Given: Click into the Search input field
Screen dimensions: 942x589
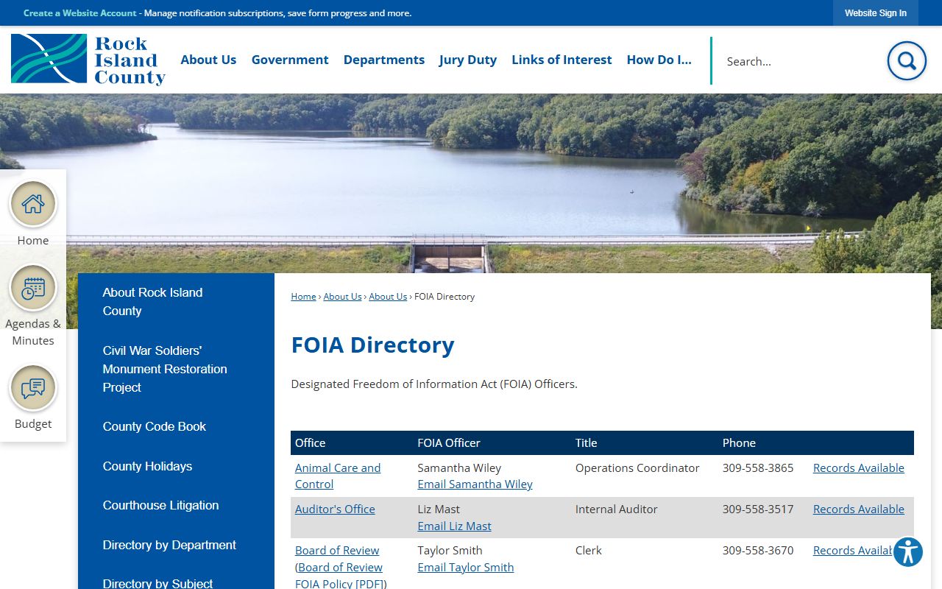Looking at the screenshot, I should coord(798,61).
